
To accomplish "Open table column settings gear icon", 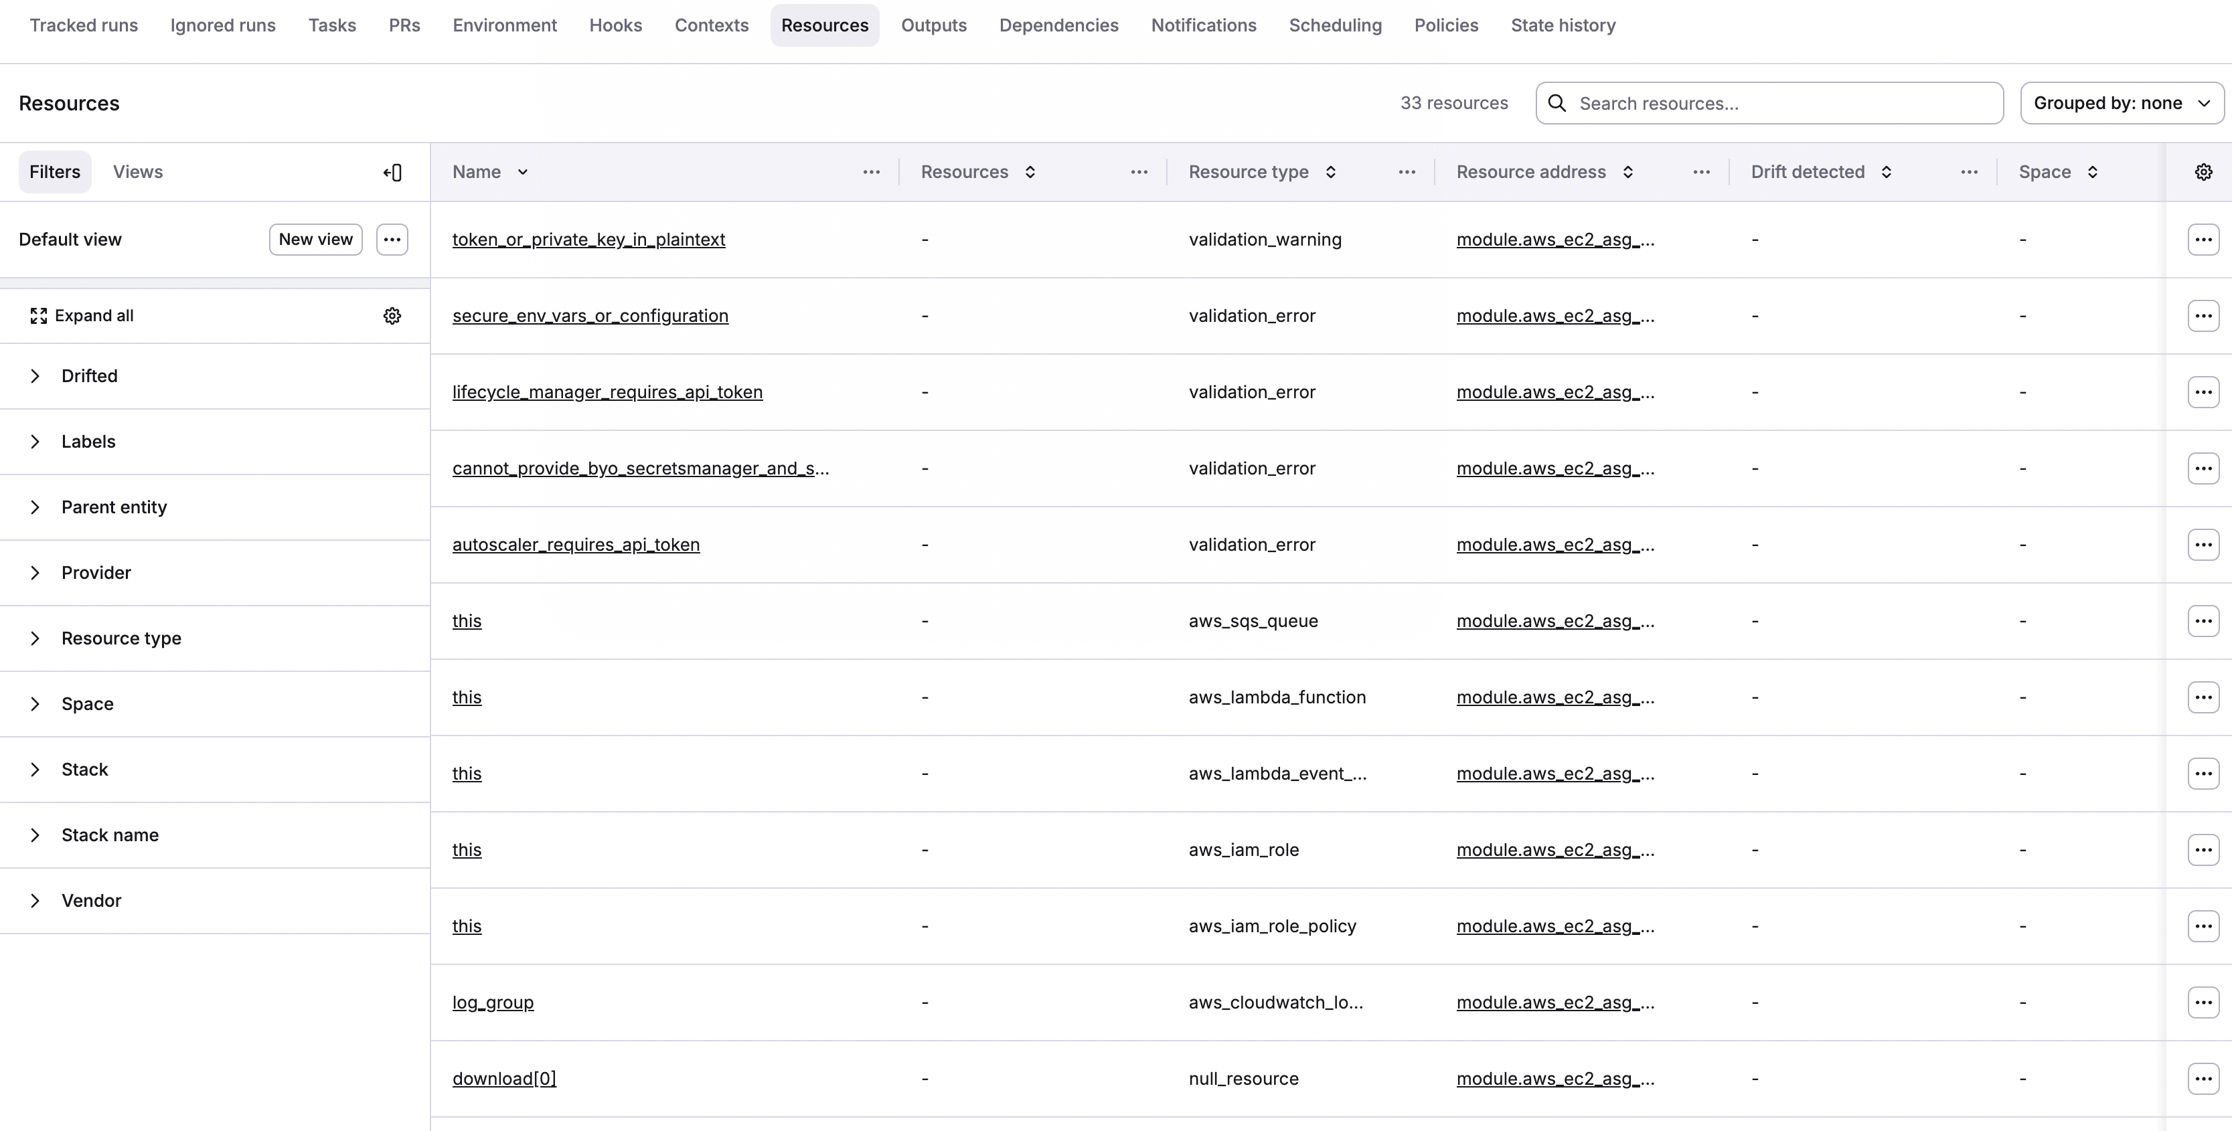I will tap(2203, 173).
